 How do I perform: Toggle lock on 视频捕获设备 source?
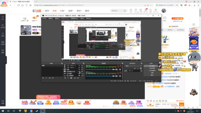tap(82, 72)
